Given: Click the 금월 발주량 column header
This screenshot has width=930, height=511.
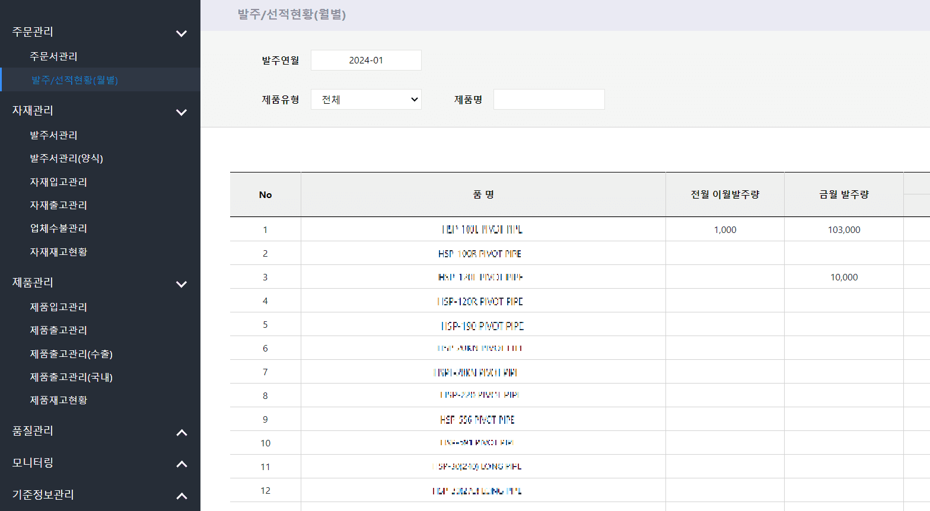Looking at the screenshot, I should click(x=843, y=194).
